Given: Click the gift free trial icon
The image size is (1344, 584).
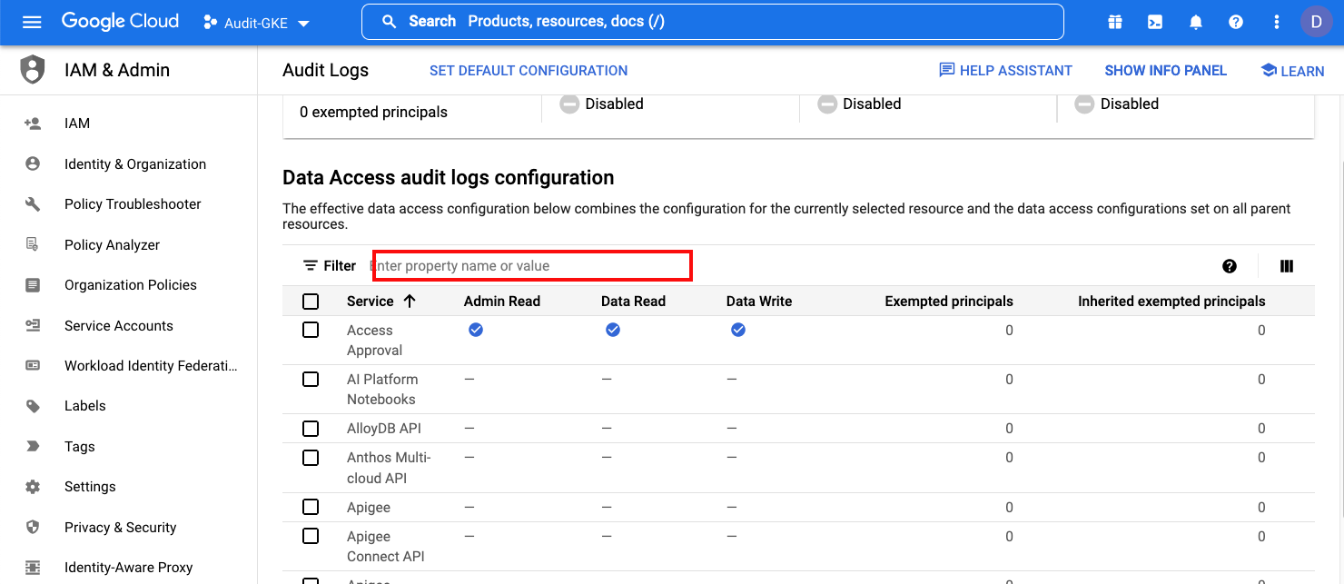Looking at the screenshot, I should pos(1115,22).
